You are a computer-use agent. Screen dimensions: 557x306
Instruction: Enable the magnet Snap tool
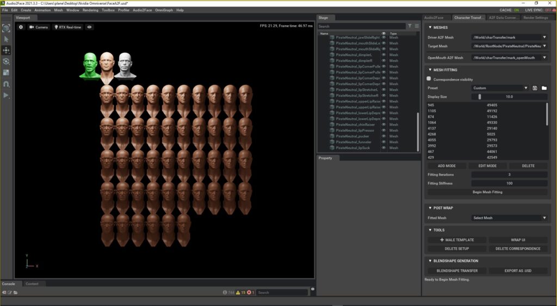point(6,84)
